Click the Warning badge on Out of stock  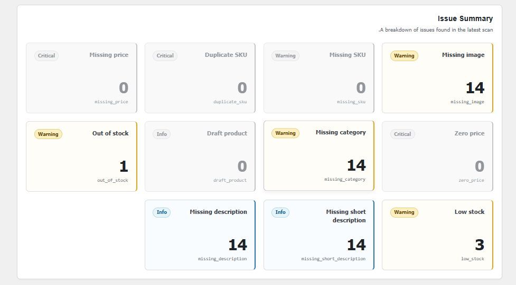pos(48,134)
